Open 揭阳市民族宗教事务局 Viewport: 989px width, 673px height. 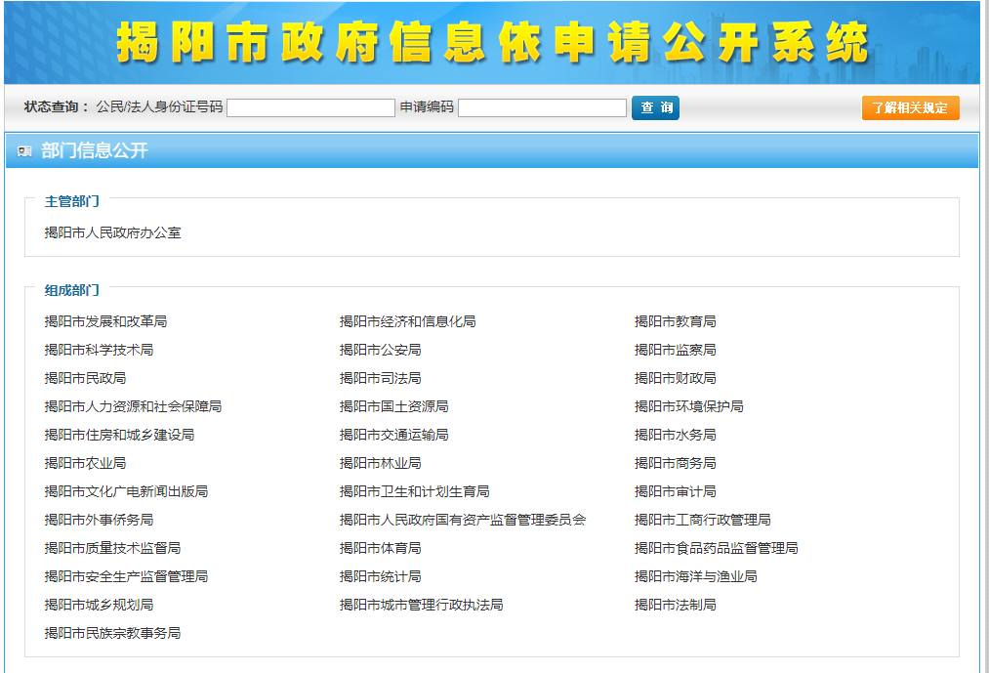pyautogui.click(x=113, y=634)
